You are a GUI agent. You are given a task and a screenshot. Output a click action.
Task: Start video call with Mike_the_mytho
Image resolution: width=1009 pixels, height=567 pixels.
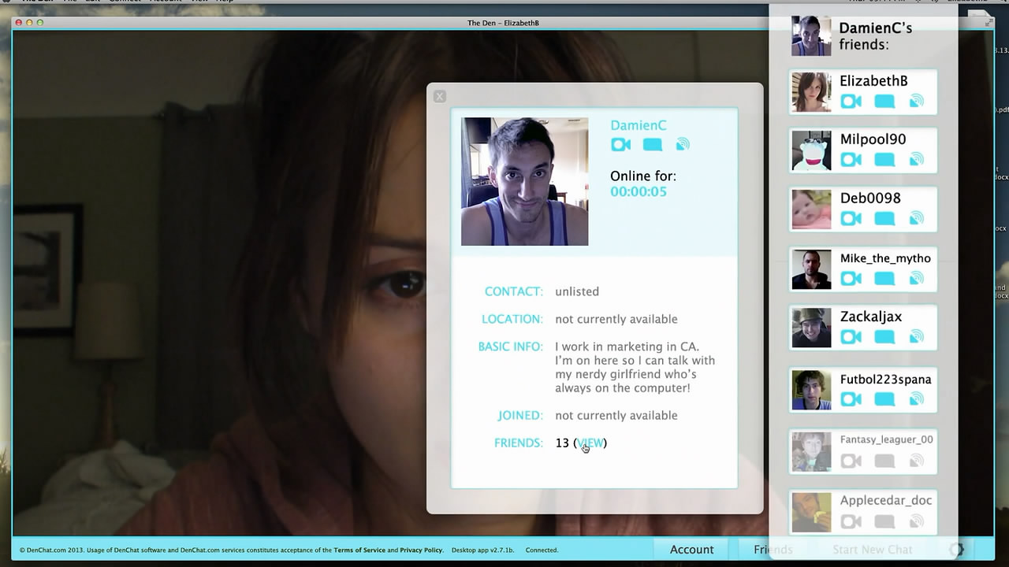851,279
